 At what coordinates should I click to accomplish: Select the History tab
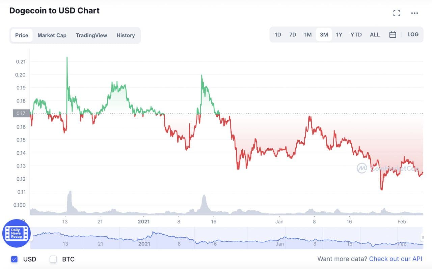pos(126,35)
